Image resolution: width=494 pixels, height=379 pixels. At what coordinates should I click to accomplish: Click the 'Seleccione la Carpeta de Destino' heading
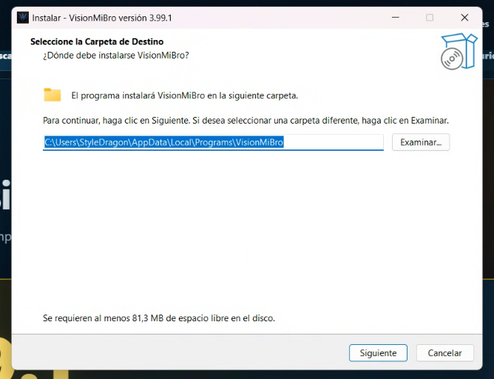click(97, 41)
